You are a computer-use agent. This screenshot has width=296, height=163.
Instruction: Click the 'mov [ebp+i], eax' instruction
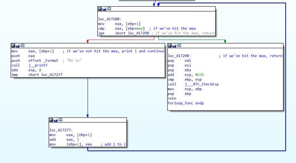tap(71, 144)
